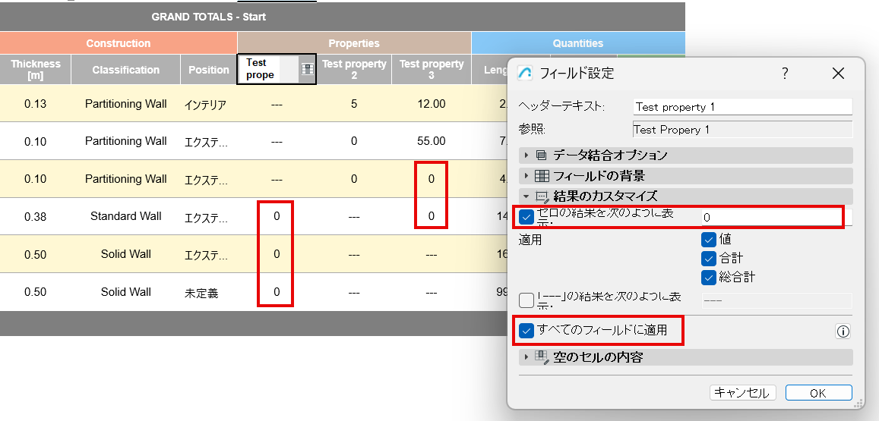Click the disabled --- replacement value field
Image resolution: width=879 pixels, height=421 pixels.
point(777,300)
